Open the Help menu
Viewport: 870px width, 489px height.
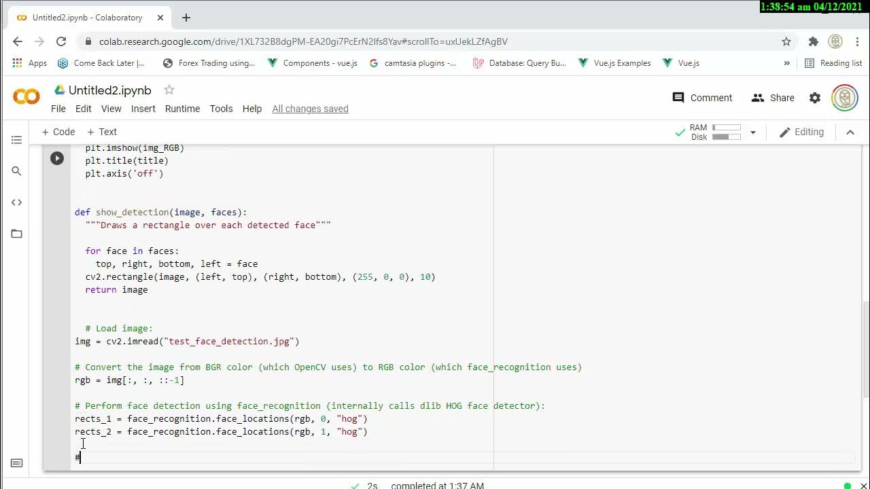tap(251, 109)
